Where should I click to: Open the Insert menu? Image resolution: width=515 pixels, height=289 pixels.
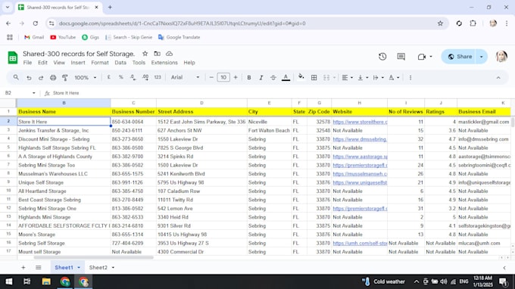point(78,63)
